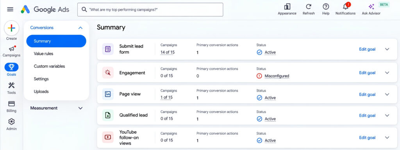
Task: Open Uploads in the sidebar
Action: (41, 91)
